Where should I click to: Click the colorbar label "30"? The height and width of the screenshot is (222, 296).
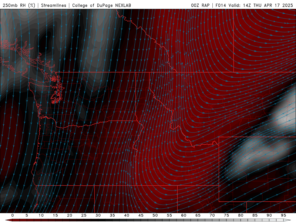(x=98, y=215)
